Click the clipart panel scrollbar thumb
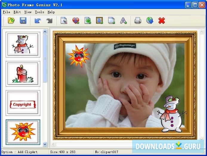Viewport: 207px width, 156px height. tap(45, 58)
